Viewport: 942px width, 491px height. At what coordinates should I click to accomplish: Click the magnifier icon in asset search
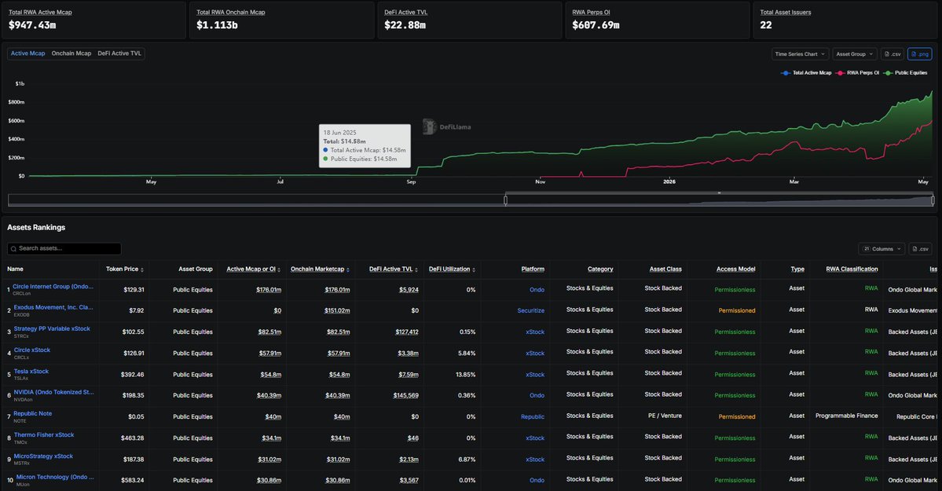pos(13,249)
